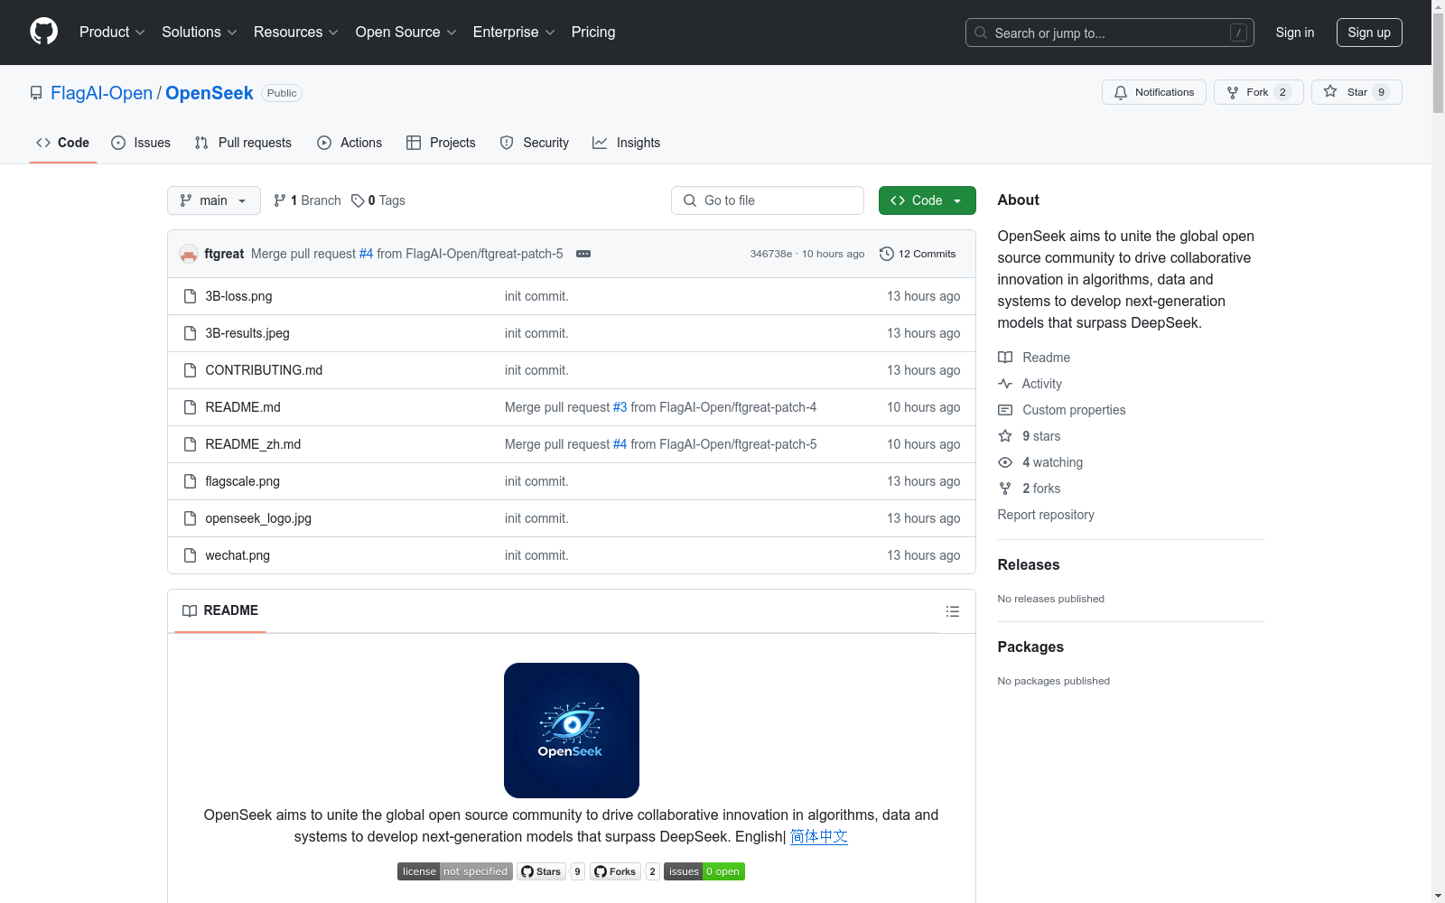Click ftgreat's avatar icon
1445x903 pixels.
[189, 254]
